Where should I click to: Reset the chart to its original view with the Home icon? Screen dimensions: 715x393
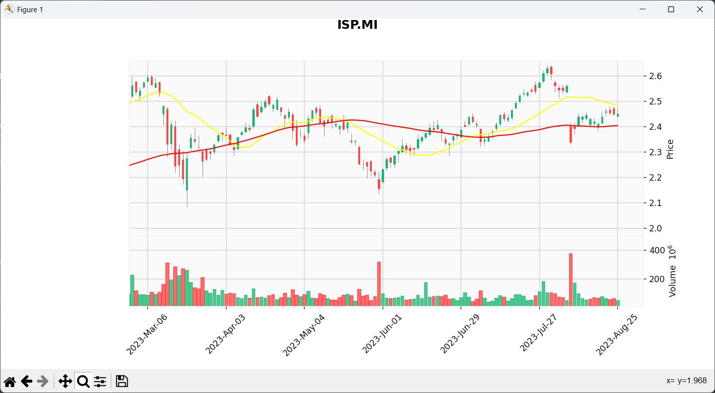9,381
